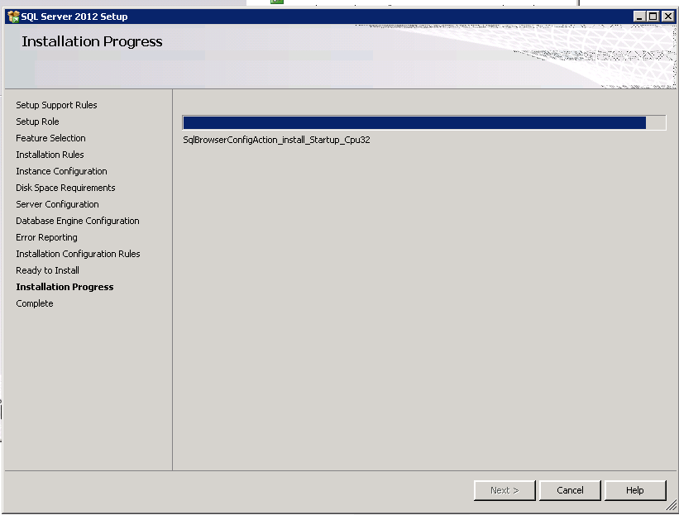679x515 pixels.
Task: Select the Installation Rules step
Action: coord(50,155)
